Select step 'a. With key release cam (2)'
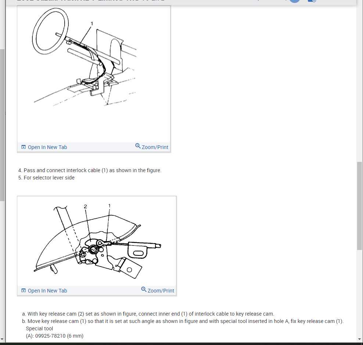Viewport: 363px width, 345px height. click(148, 314)
